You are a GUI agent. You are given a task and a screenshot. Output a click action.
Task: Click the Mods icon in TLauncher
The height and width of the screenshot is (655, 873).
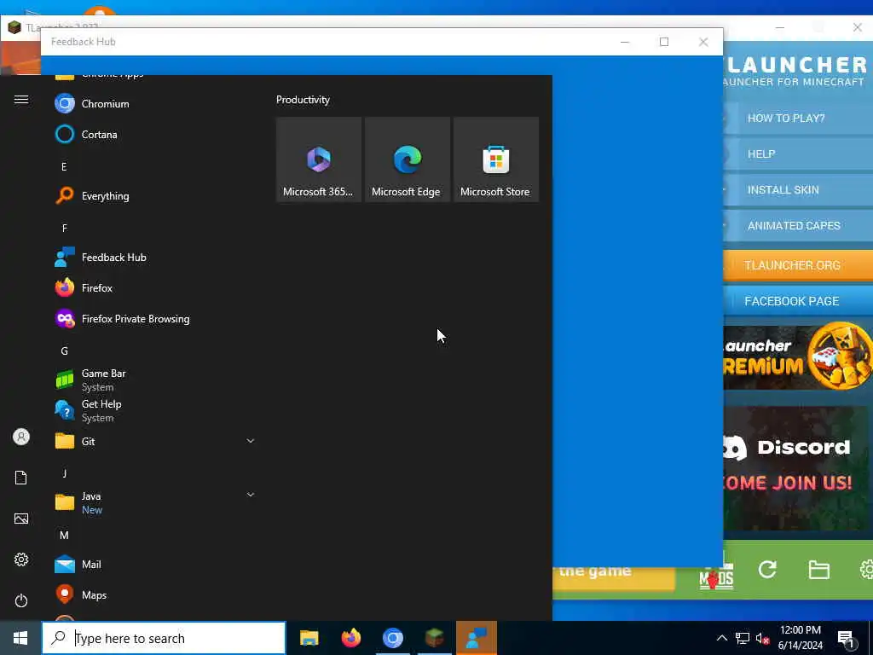point(716,576)
